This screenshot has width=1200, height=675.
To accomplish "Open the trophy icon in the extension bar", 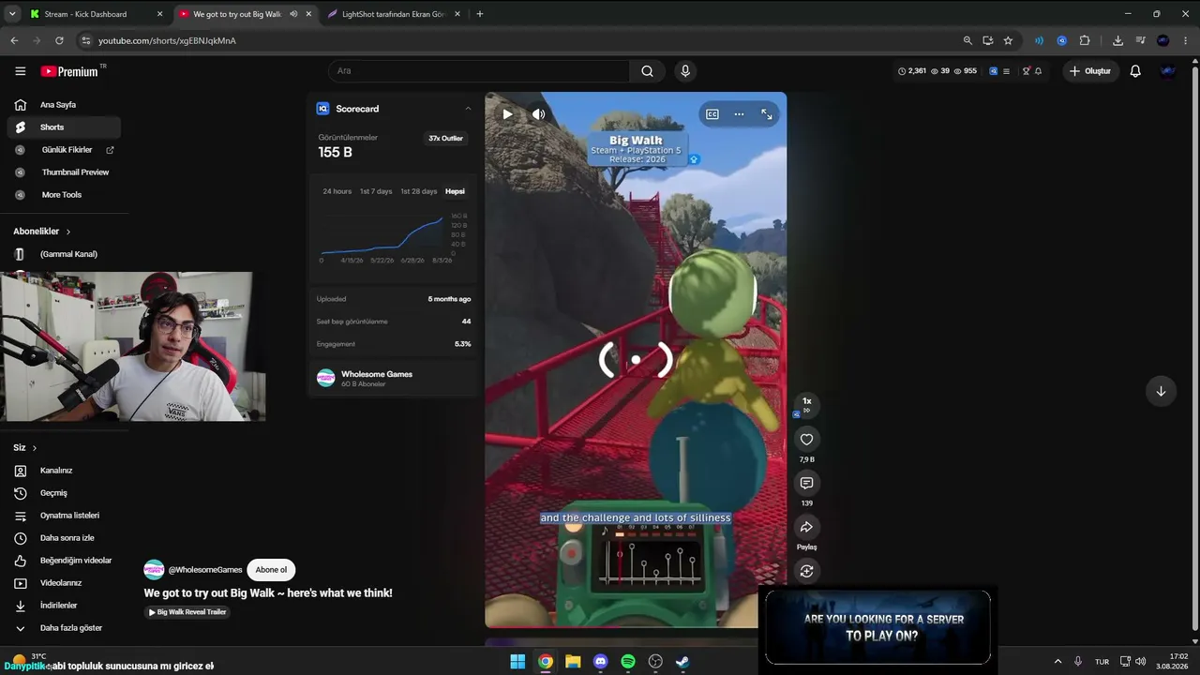I will click(1027, 71).
